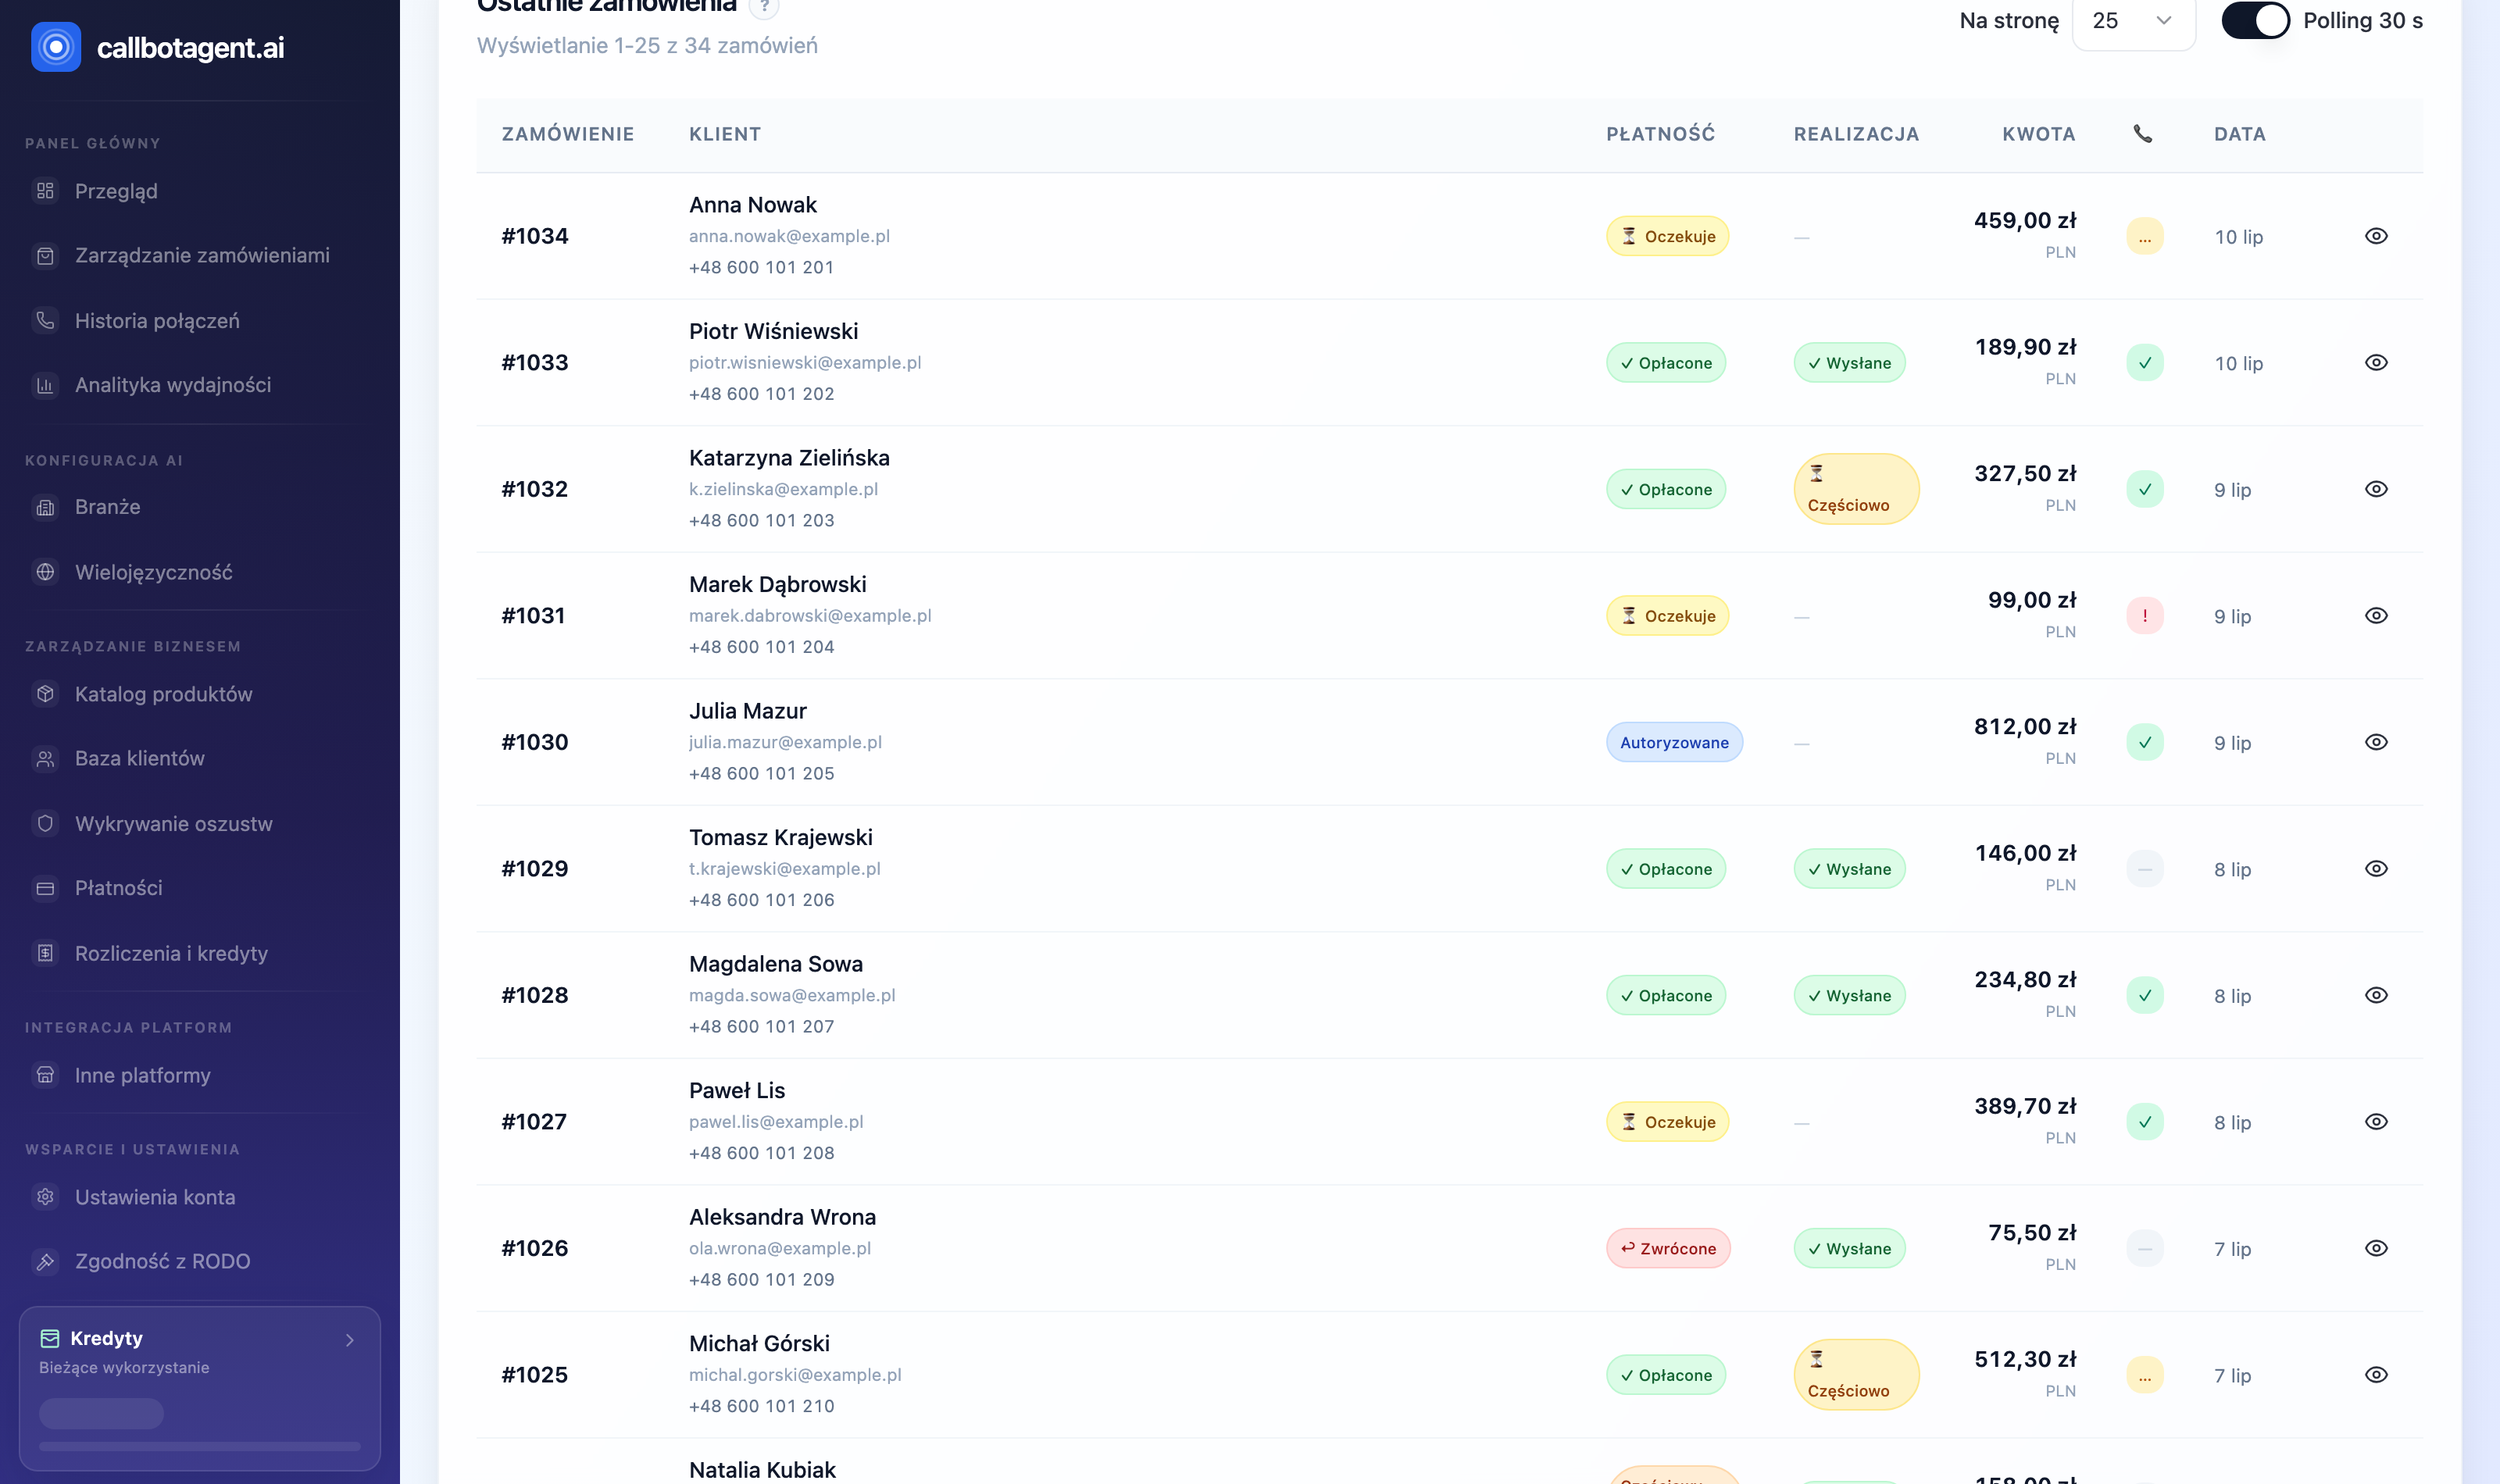Click the Katalog produktów box icon

[45, 694]
